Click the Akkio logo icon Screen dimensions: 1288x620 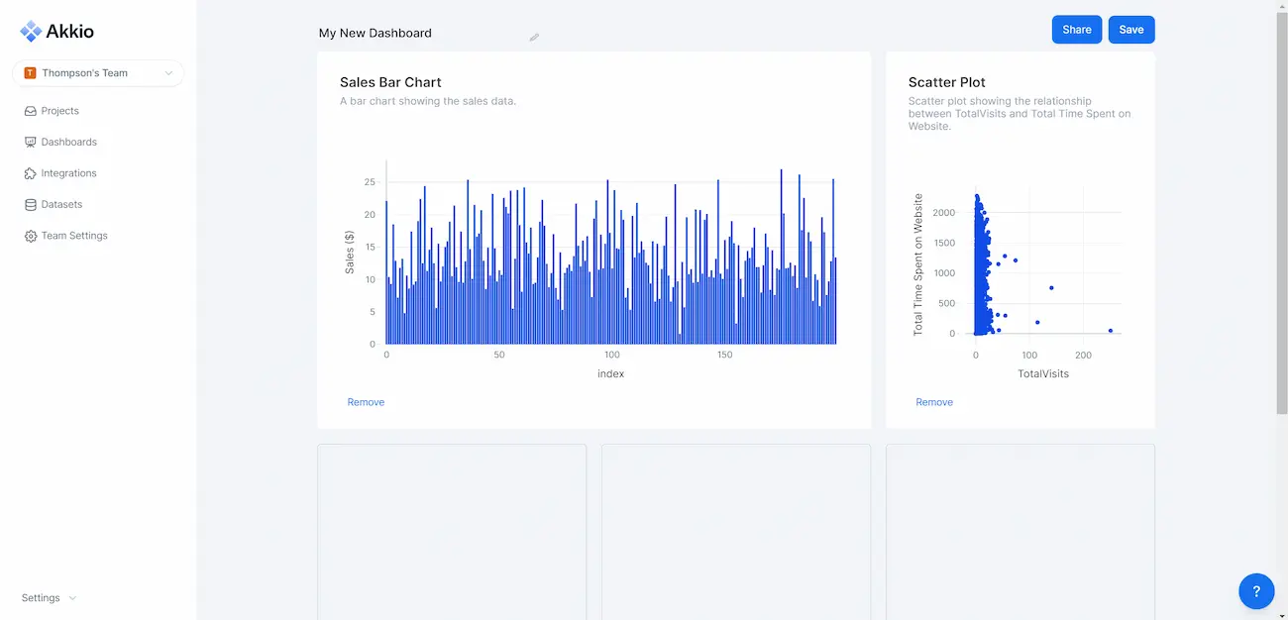tap(31, 32)
